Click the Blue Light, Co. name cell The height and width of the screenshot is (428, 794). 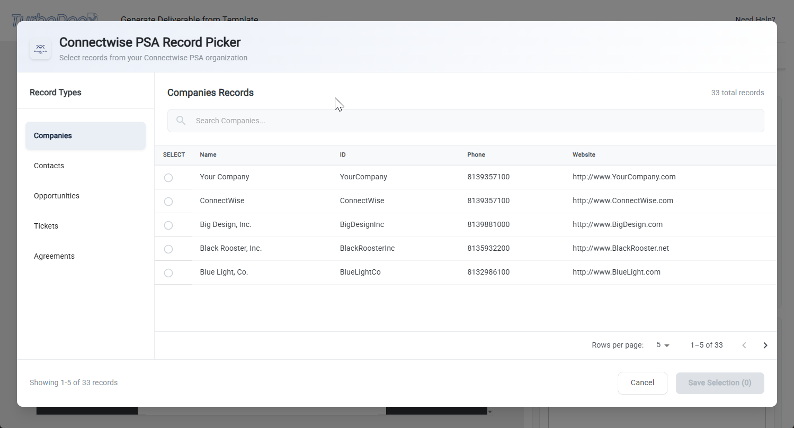(224, 272)
